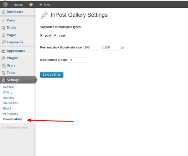Click the Tools sidebar icon
Screen dimensions: 188x156
point(4,73)
